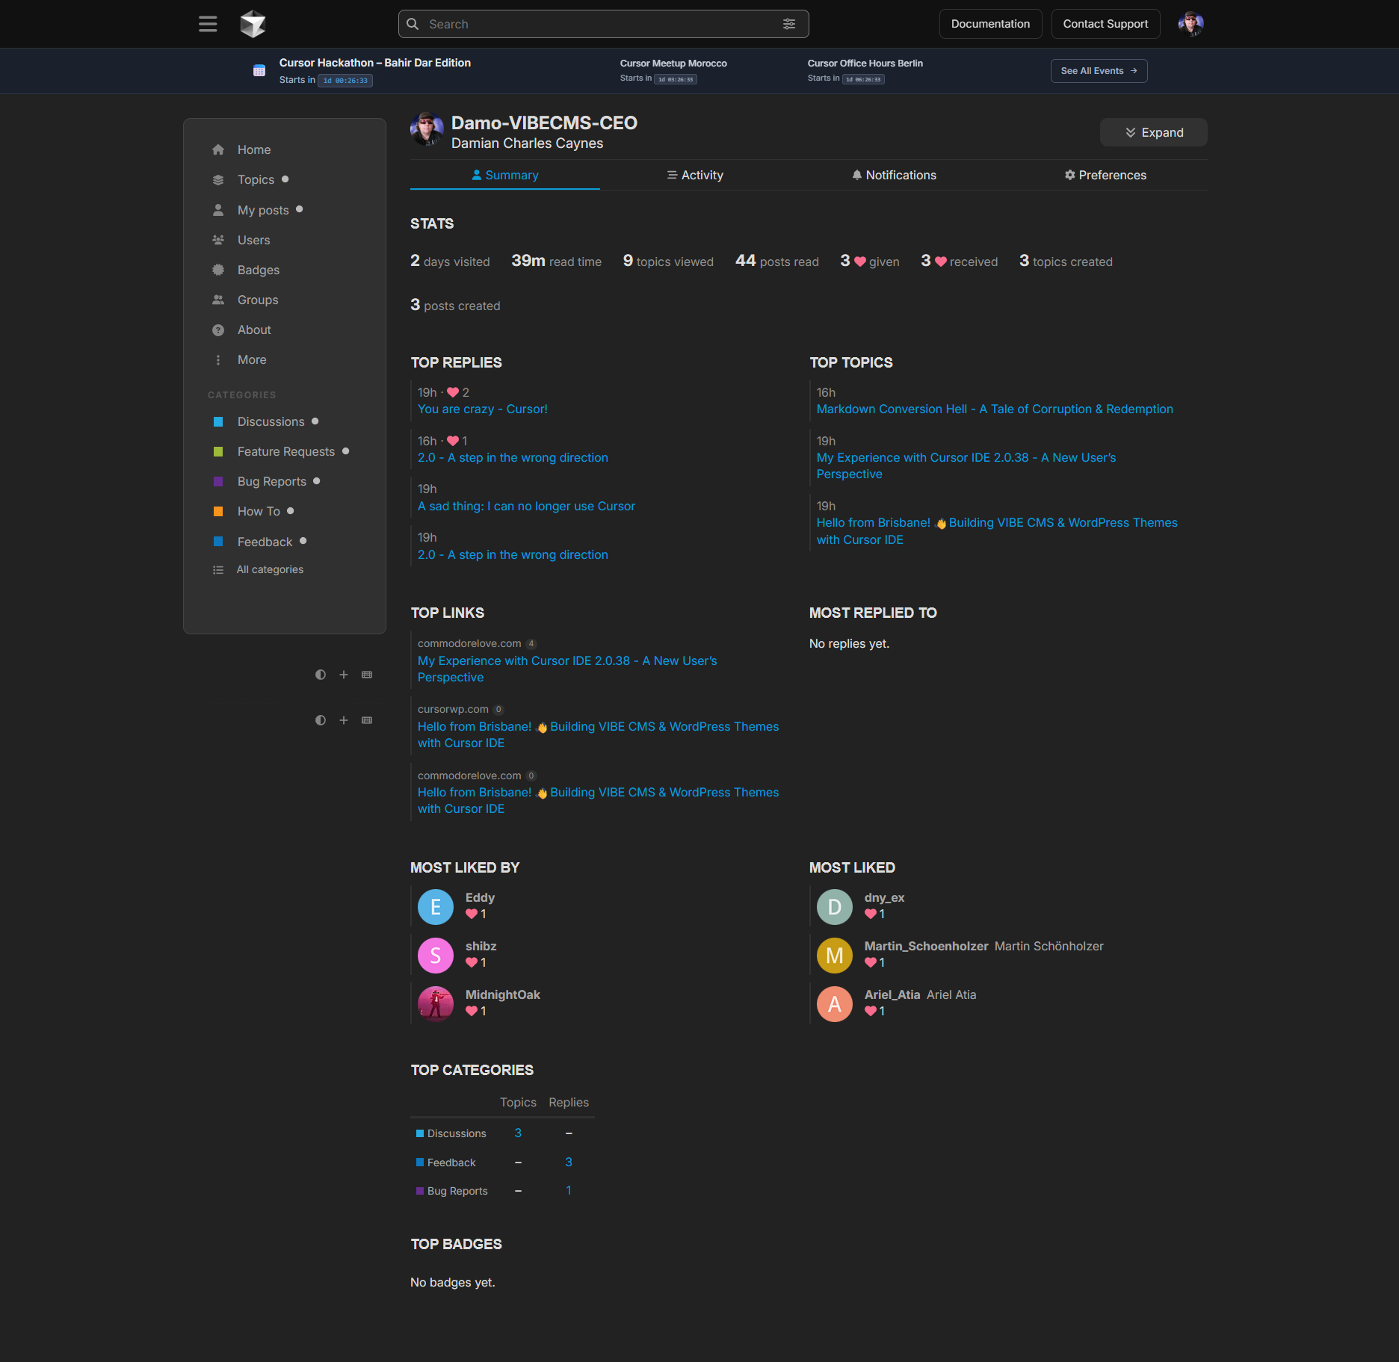Toggle the dark/light color scheme icon

click(320, 675)
